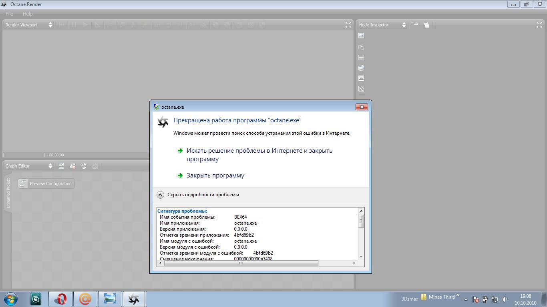Click the 'Имя события проблемы:' label
The image size is (547, 307).
coord(187,217)
